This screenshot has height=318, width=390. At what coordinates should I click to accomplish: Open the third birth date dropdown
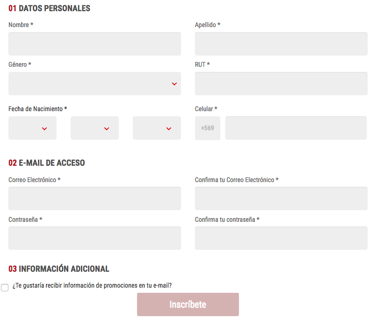coord(157,128)
